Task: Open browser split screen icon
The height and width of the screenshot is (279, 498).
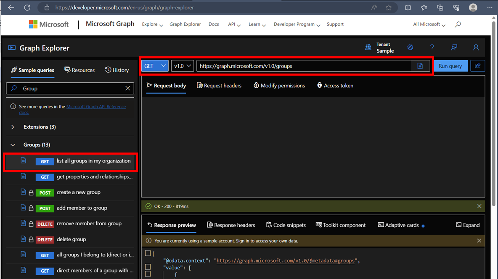Action: [x=408, y=8]
